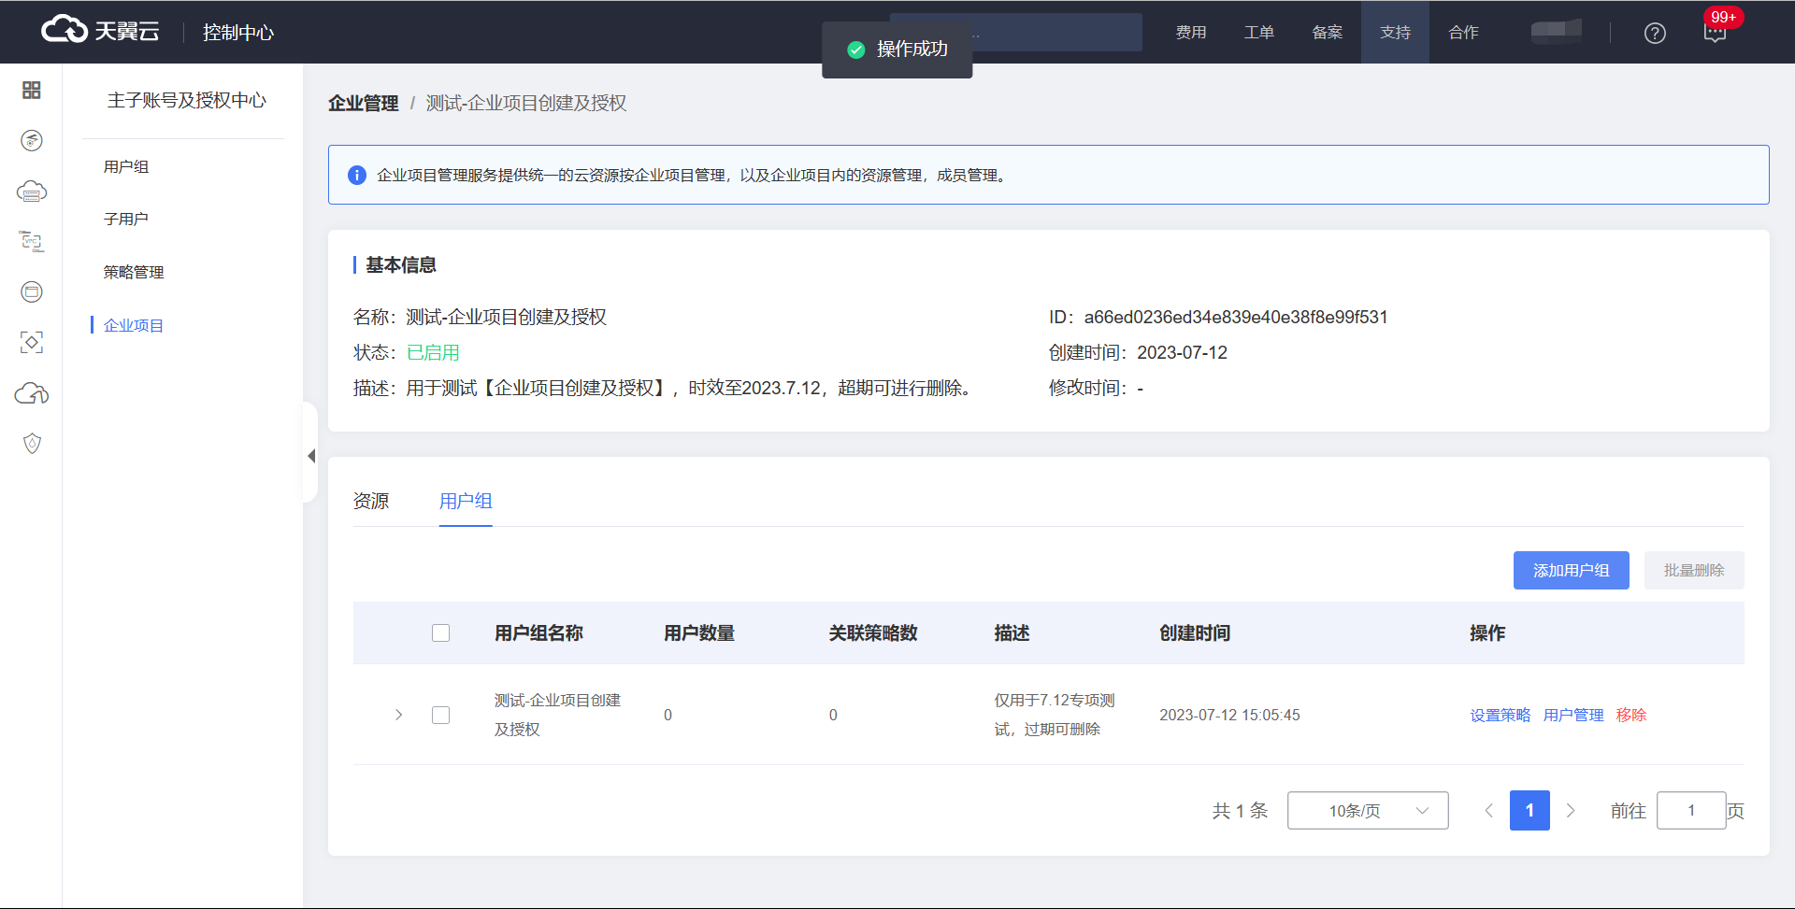Image resolution: width=1795 pixels, height=909 pixels.
Task: Click the dashboard grid icon in sidebar
Action: [32, 90]
